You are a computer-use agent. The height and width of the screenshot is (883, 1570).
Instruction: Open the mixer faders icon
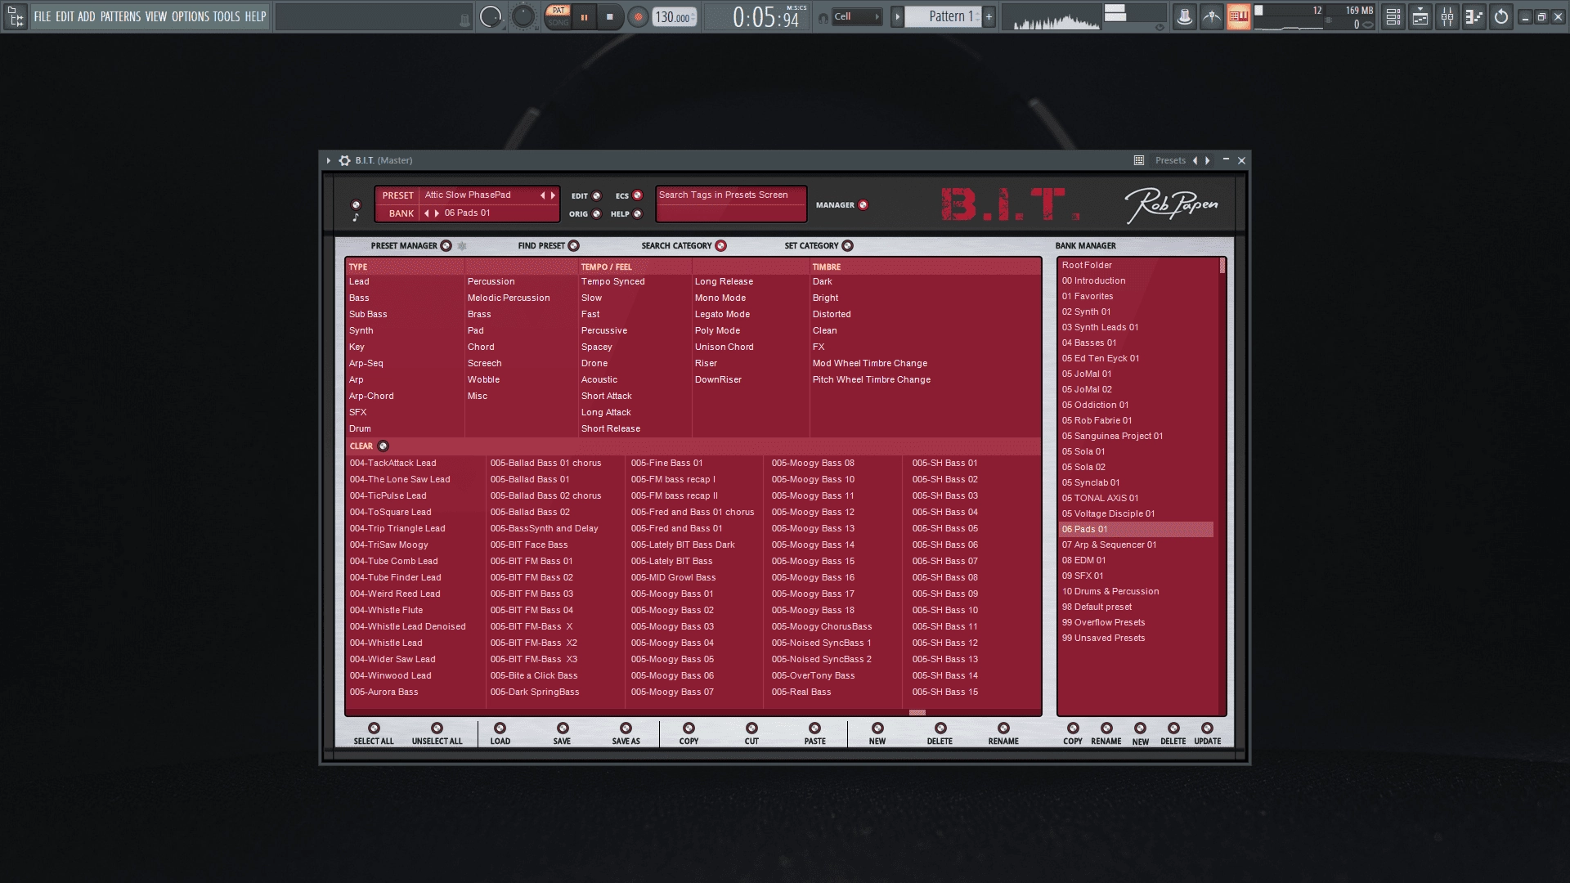click(x=1447, y=16)
